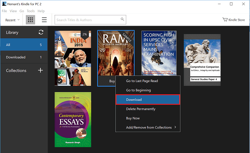250x153 pixels.
Task: Open the Help menu
Action: point(41,11)
